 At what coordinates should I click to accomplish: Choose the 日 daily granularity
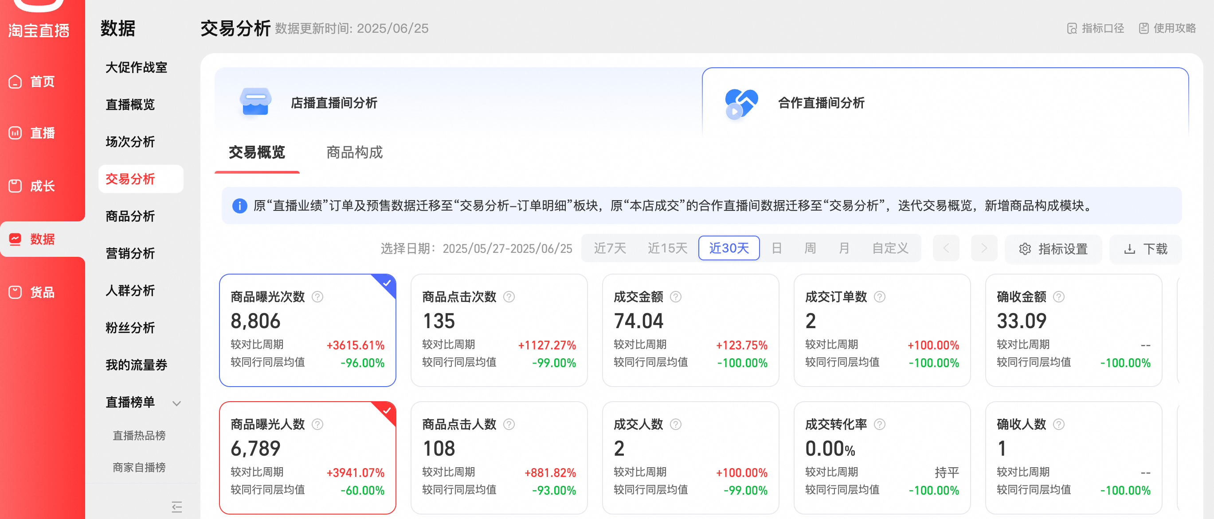click(x=777, y=248)
